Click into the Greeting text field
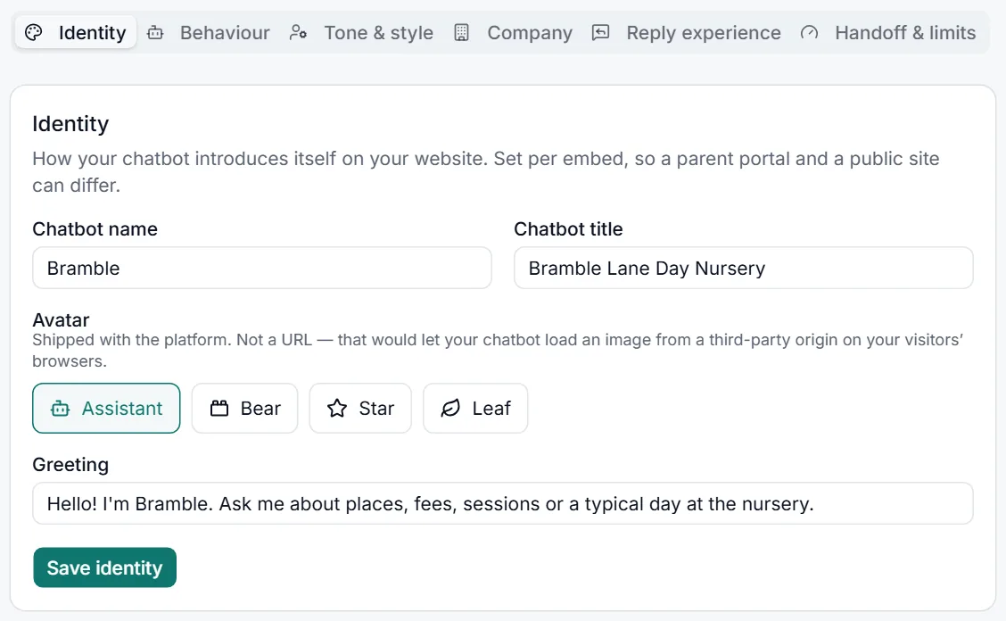 point(503,503)
